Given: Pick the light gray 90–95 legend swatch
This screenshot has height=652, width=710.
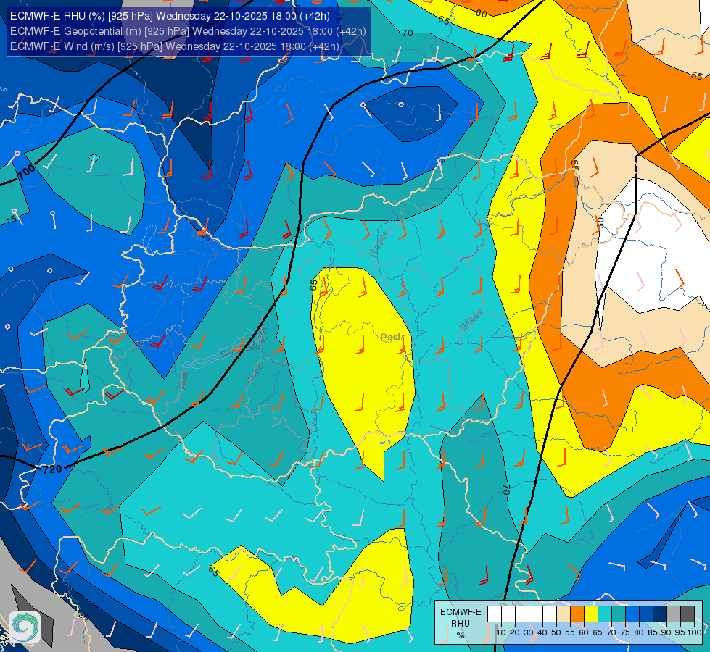Looking at the screenshot, I should point(674,614).
